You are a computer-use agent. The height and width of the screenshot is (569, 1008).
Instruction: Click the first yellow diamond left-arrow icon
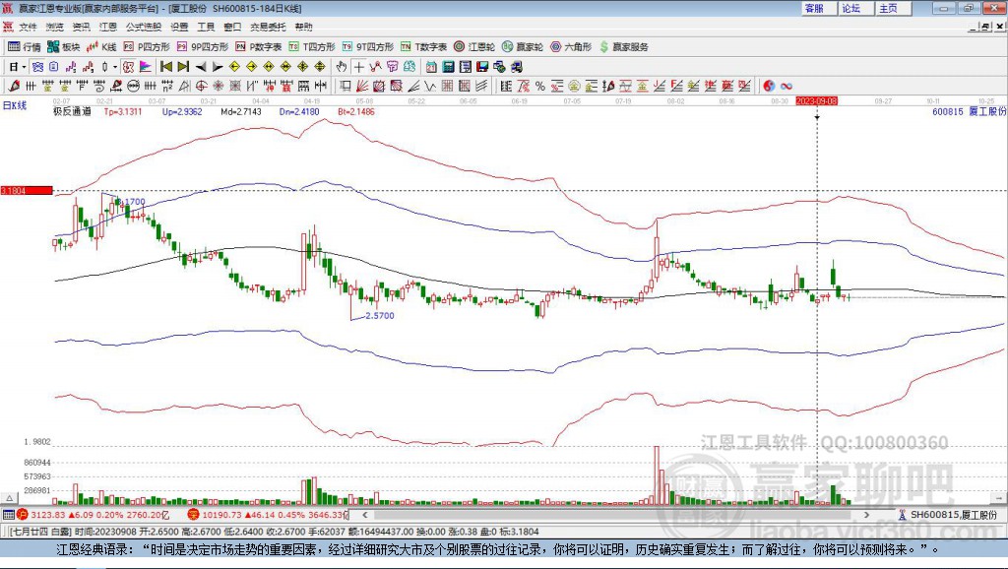(234, 67)
